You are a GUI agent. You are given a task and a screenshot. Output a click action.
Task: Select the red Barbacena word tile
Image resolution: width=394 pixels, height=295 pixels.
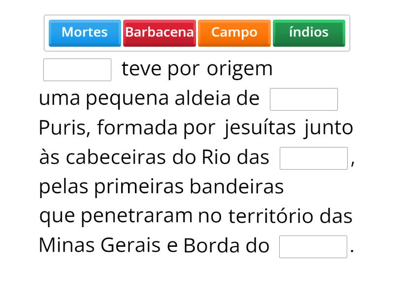(160, 32)
